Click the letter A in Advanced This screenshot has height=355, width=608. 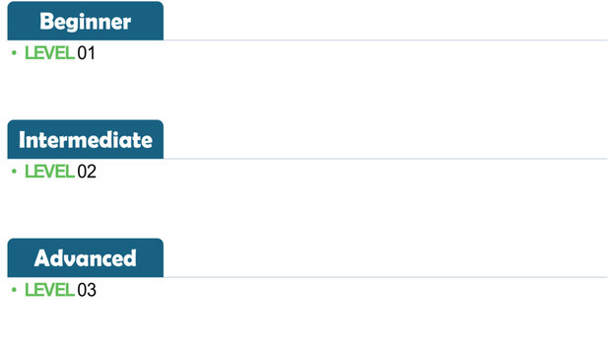click(x=41, y=258)
